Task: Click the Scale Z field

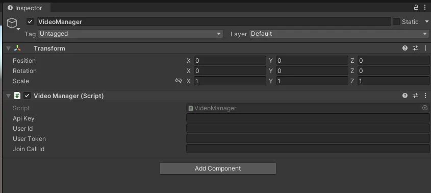Action: (x=394, y=81)
